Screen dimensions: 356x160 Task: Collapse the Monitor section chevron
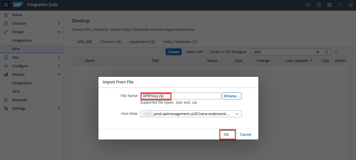click(x=59, y=74)
